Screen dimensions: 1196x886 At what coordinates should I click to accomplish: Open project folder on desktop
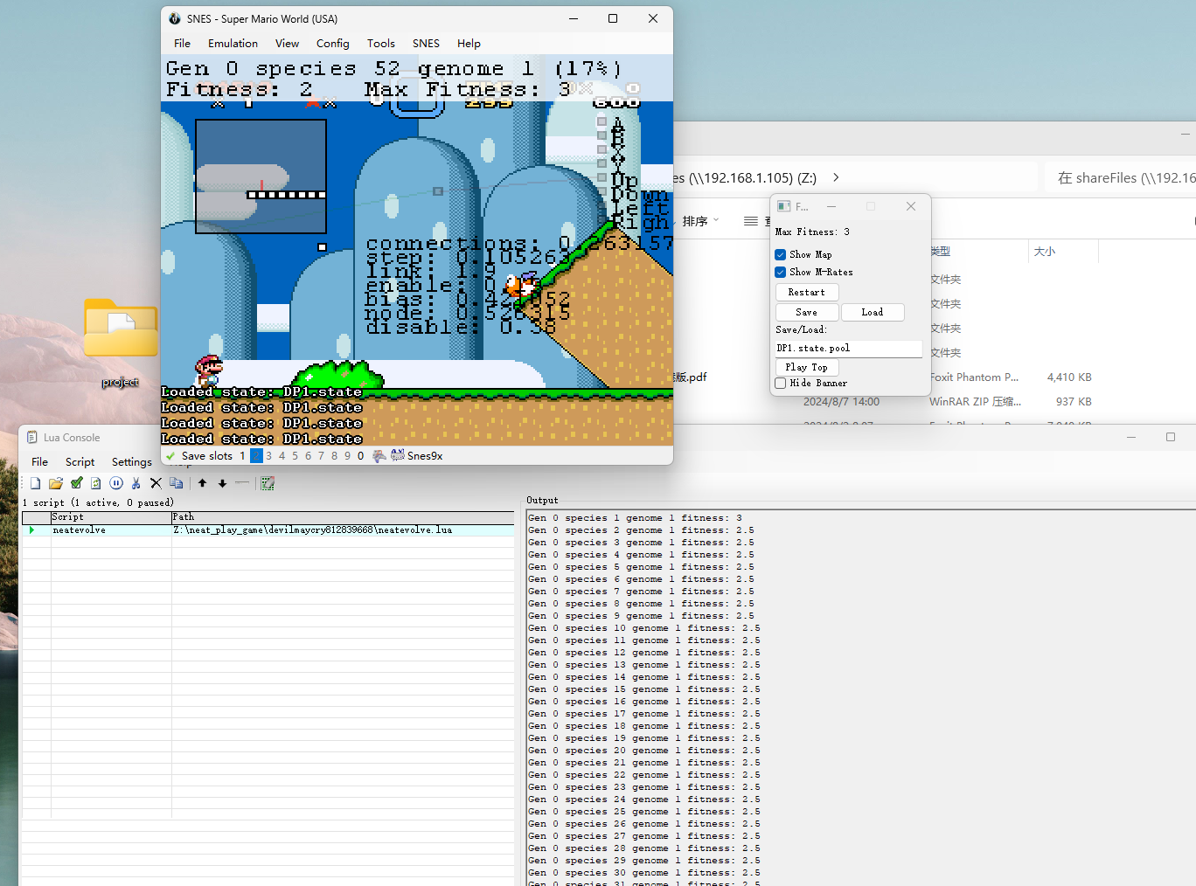click(121, 343)
